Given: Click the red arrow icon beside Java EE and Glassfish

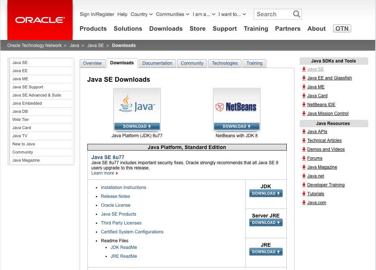Looking at the screenshot, I should (304, 78).
